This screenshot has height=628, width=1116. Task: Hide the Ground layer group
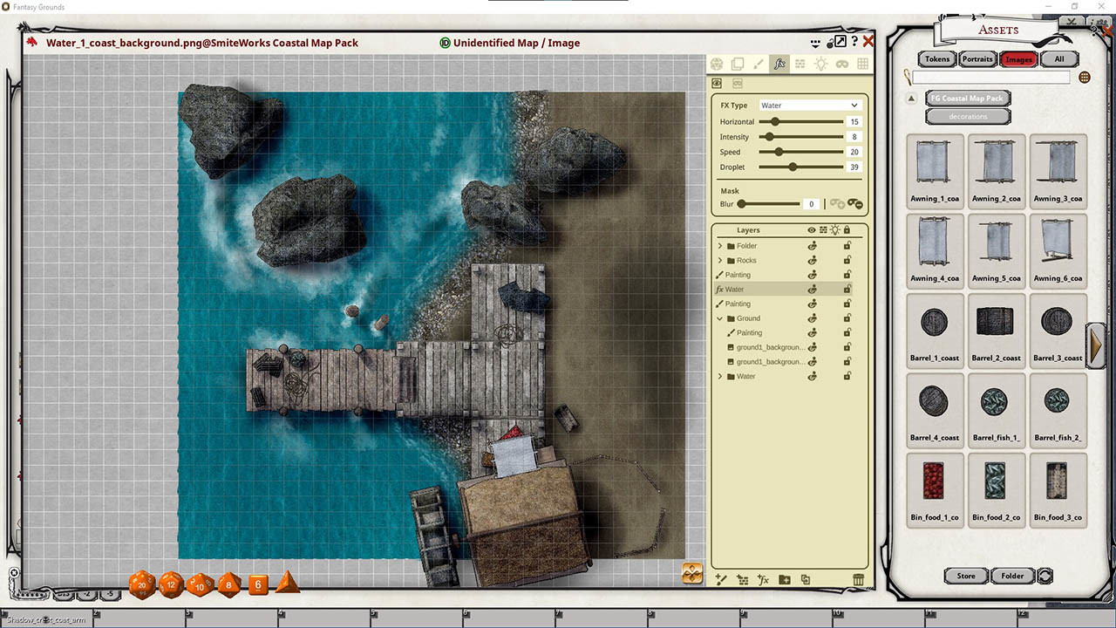click(811, 317)
